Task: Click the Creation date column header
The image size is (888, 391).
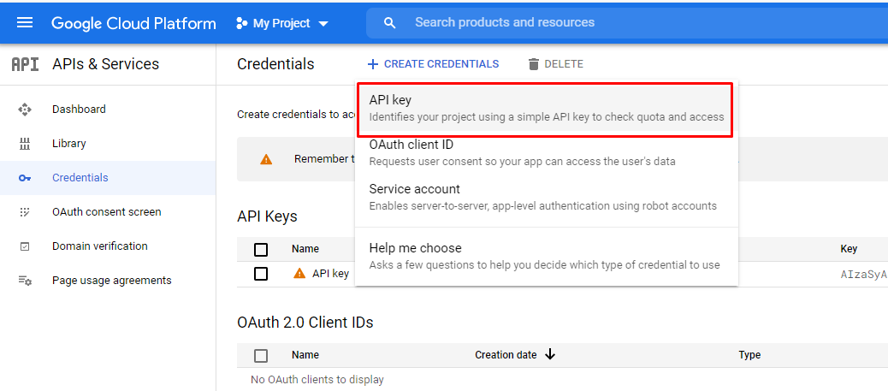Action: [506, 355]
